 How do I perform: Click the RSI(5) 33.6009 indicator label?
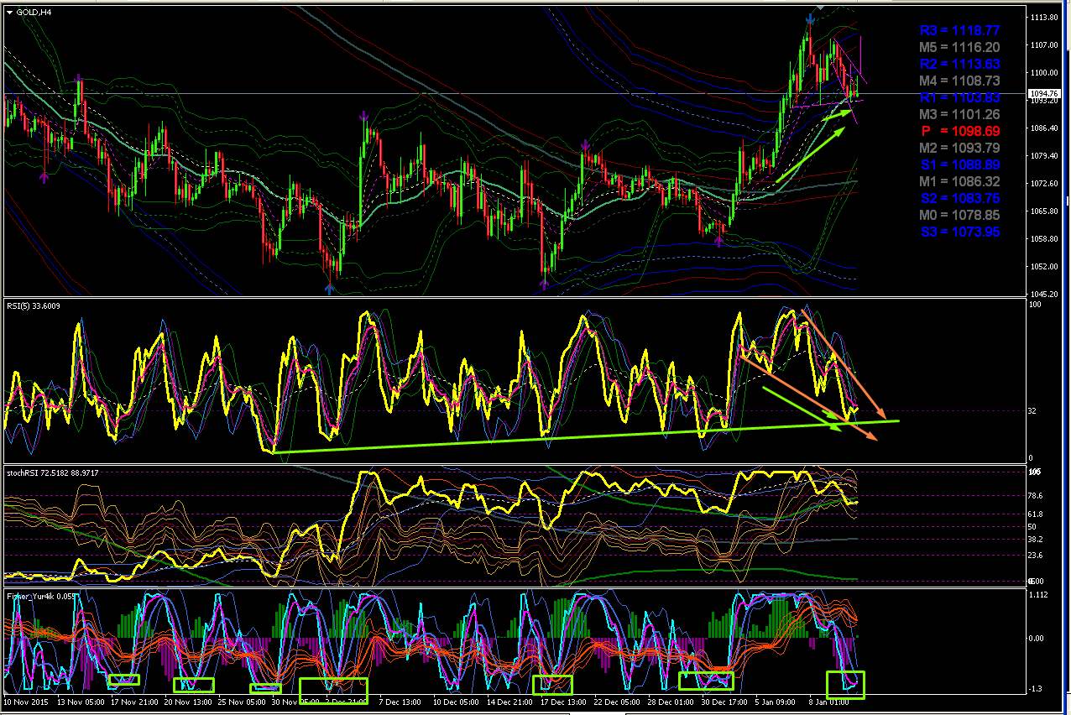(x=34, y=306)
